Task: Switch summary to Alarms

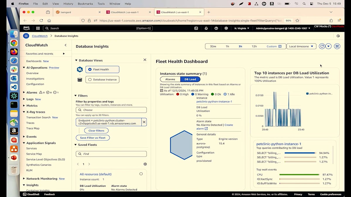Action: 170,79
